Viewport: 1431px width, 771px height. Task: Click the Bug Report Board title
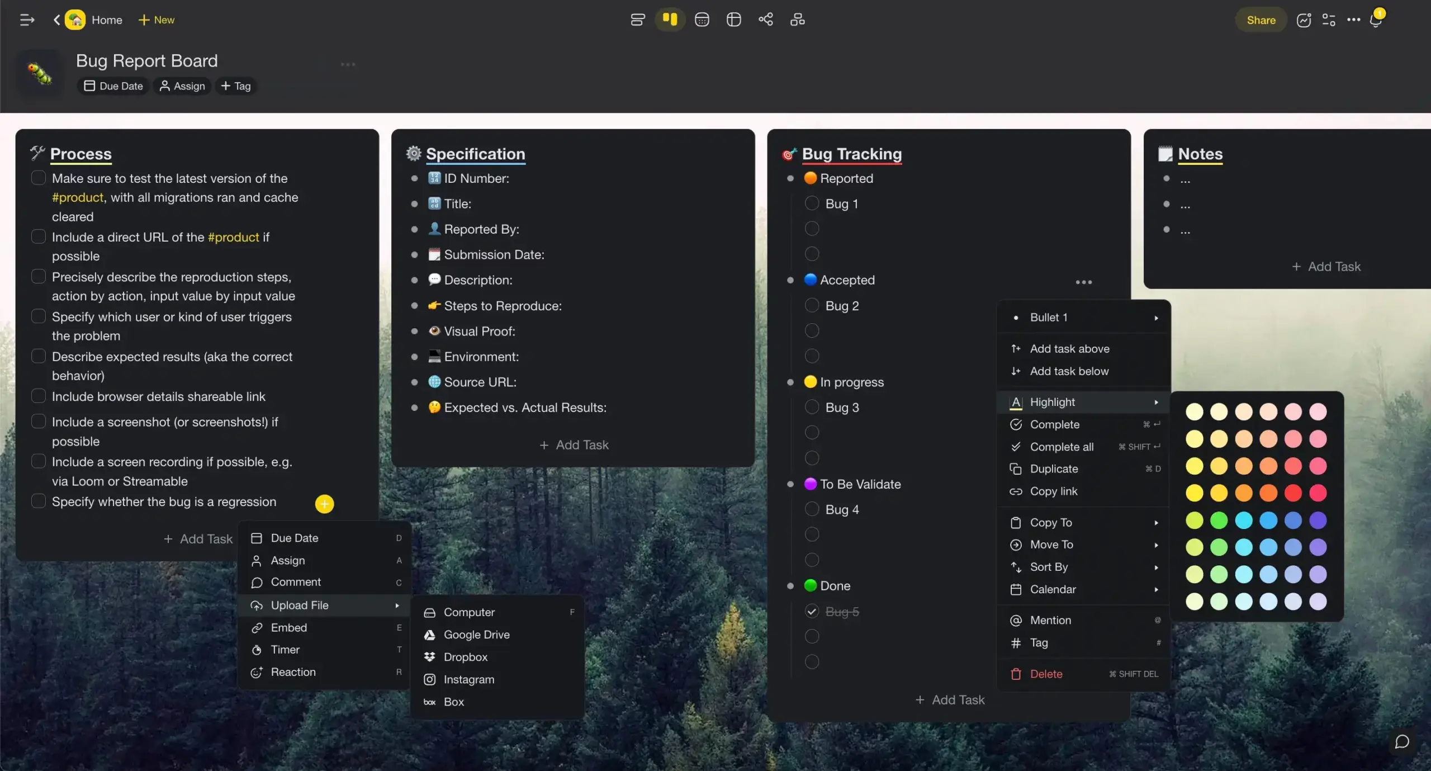click(146, 61)
